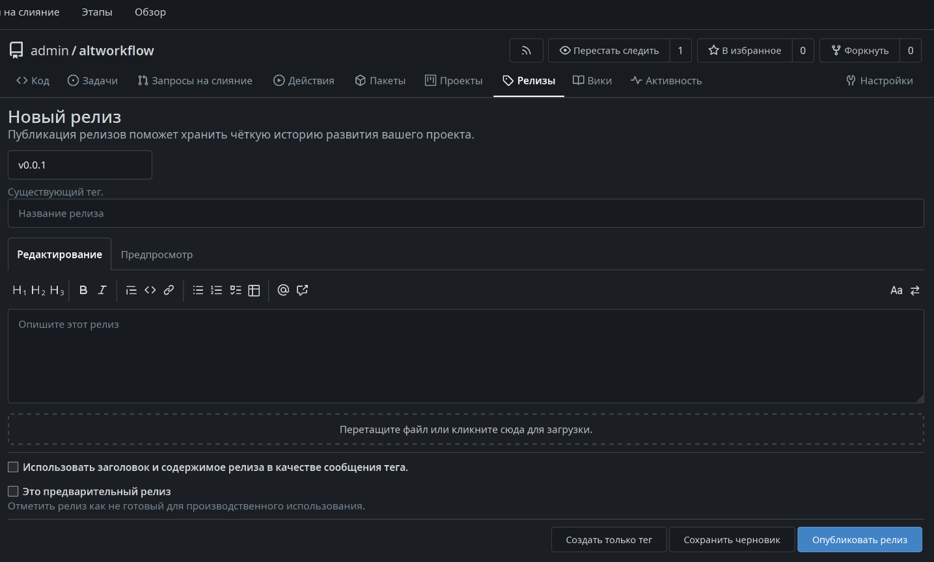The width and height of the screenshot is (934, 562).
Task: Click the file upload drop area
Action: pyautogui.click(x=466, y=429)
